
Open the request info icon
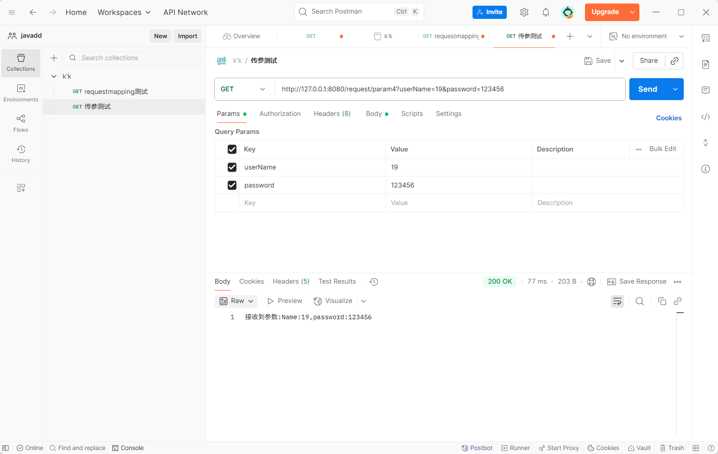coord(706,169)
